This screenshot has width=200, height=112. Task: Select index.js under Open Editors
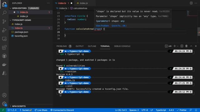pyautogui.click(x=31, y=16)
